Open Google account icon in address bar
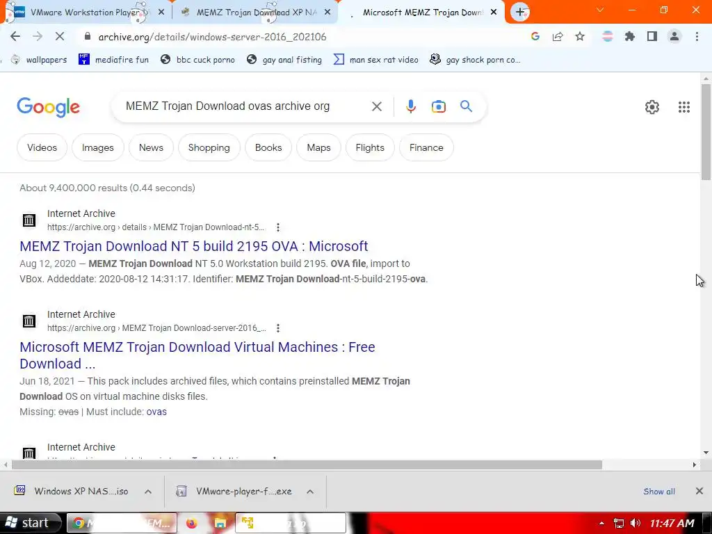Viewport: 712px width, 534px height. pos(535,36)
